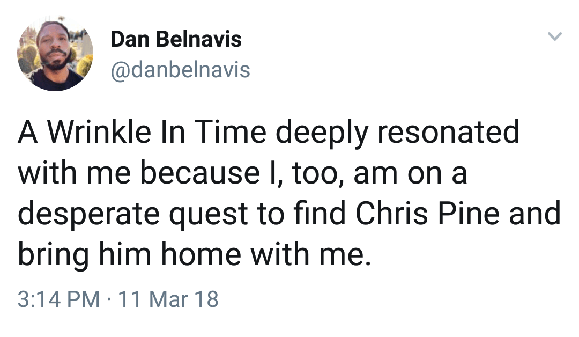The image size is (579, 337).
Task: Click the horizontal divider under the timestamp
Action: 289,331
